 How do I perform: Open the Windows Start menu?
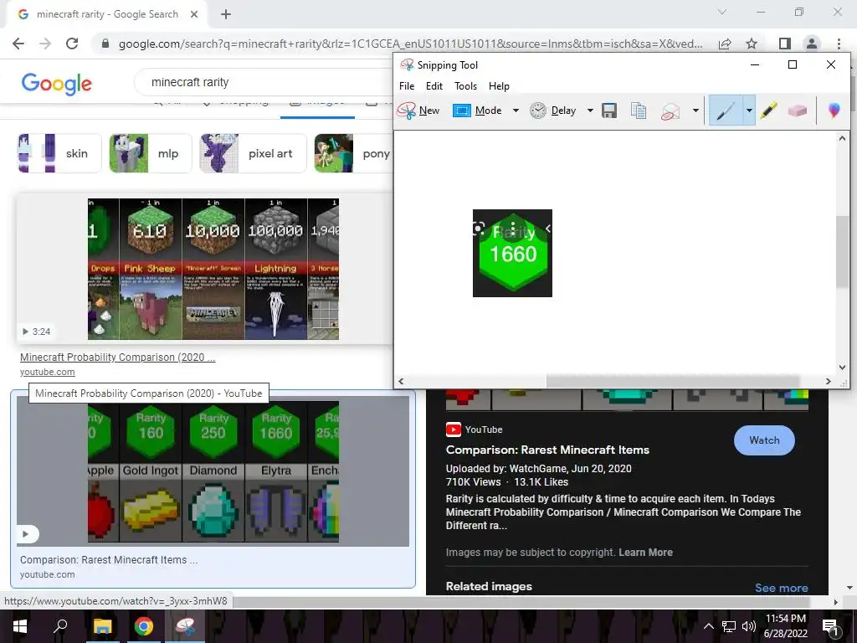(20, 626)
